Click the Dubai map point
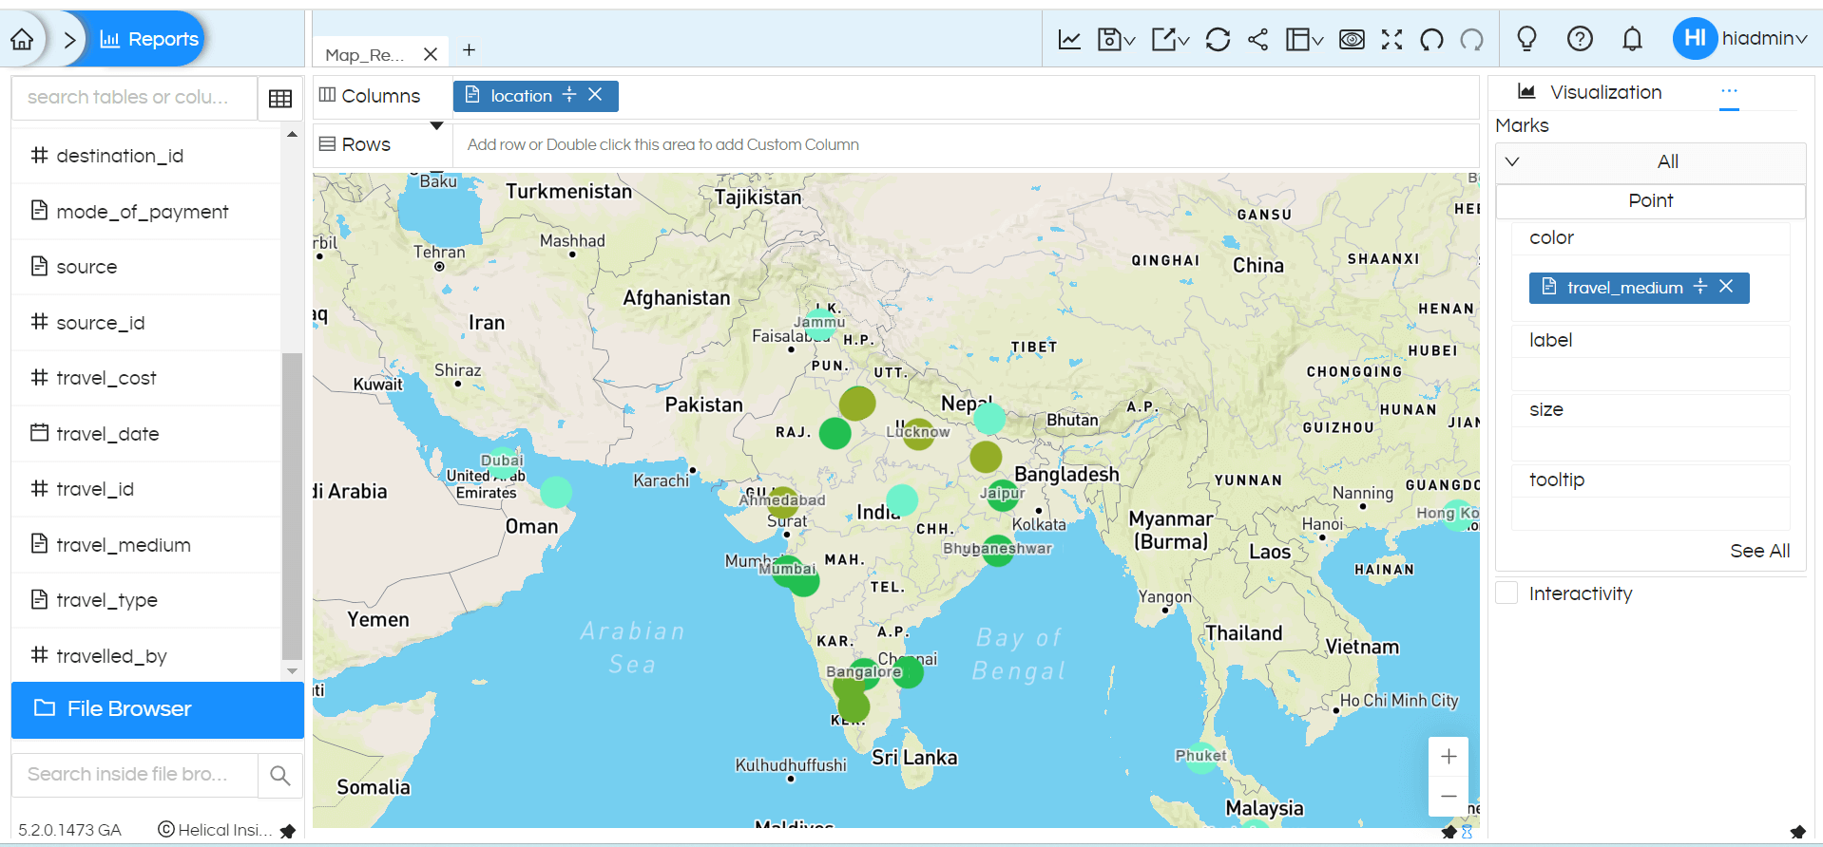The height and width of the screenshot is (847, 1823). [x=504, y=463]
